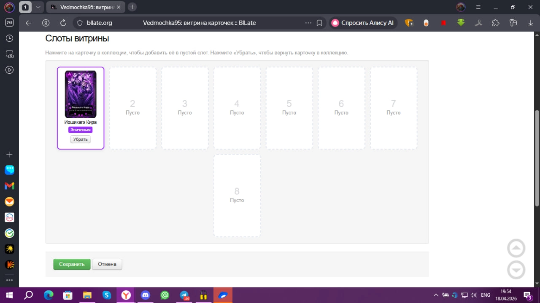Open the orange shield extension with badge
This screenshot has width=540, height=303.
pos(409,23)
